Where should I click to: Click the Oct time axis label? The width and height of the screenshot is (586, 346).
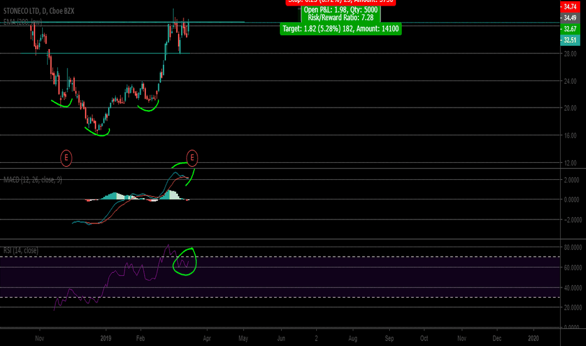424,338
